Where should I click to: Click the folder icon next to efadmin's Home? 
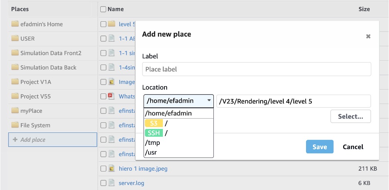[15, 24]
